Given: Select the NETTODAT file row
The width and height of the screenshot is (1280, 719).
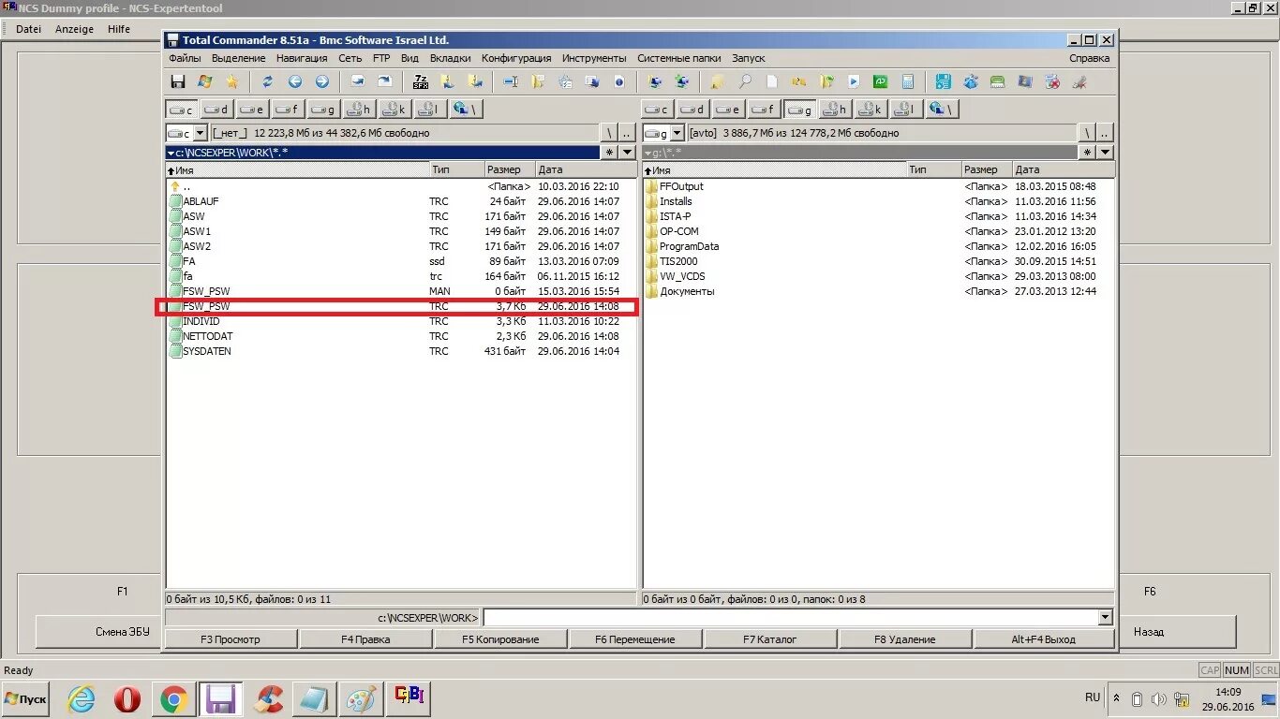Looking at the screenshot, I should [x=401, y=336].
